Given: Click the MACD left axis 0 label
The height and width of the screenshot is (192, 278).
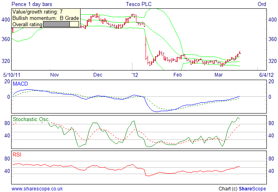Looking at the screenshot, I should 8,97.
